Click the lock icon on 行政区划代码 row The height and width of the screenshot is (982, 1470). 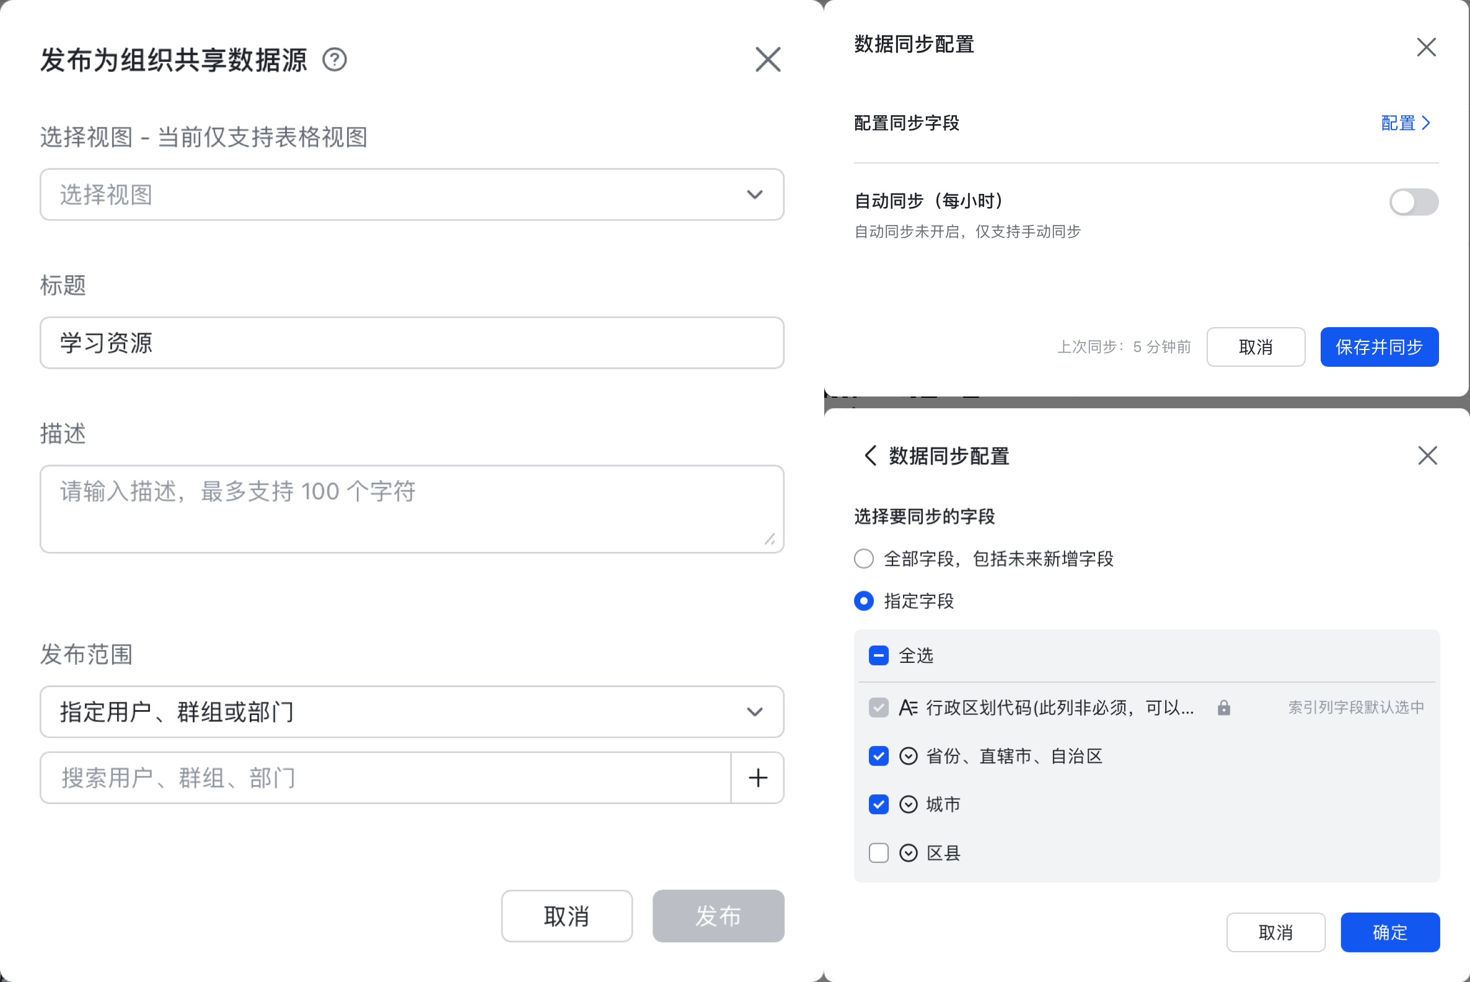(1223, 708)
